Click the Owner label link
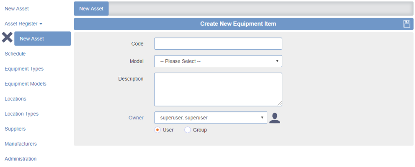415x167 pixels. 136,118
